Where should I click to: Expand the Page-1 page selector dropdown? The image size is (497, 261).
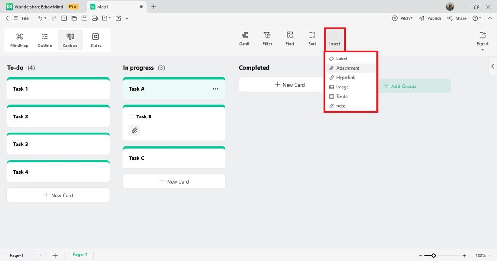(x=40, y=255)
